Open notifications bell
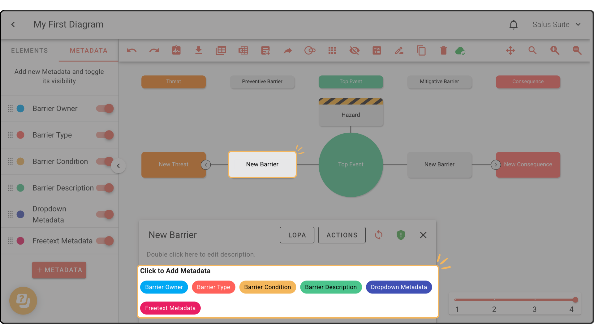Viewport: 594px width, 334px height. coord(514,24)
